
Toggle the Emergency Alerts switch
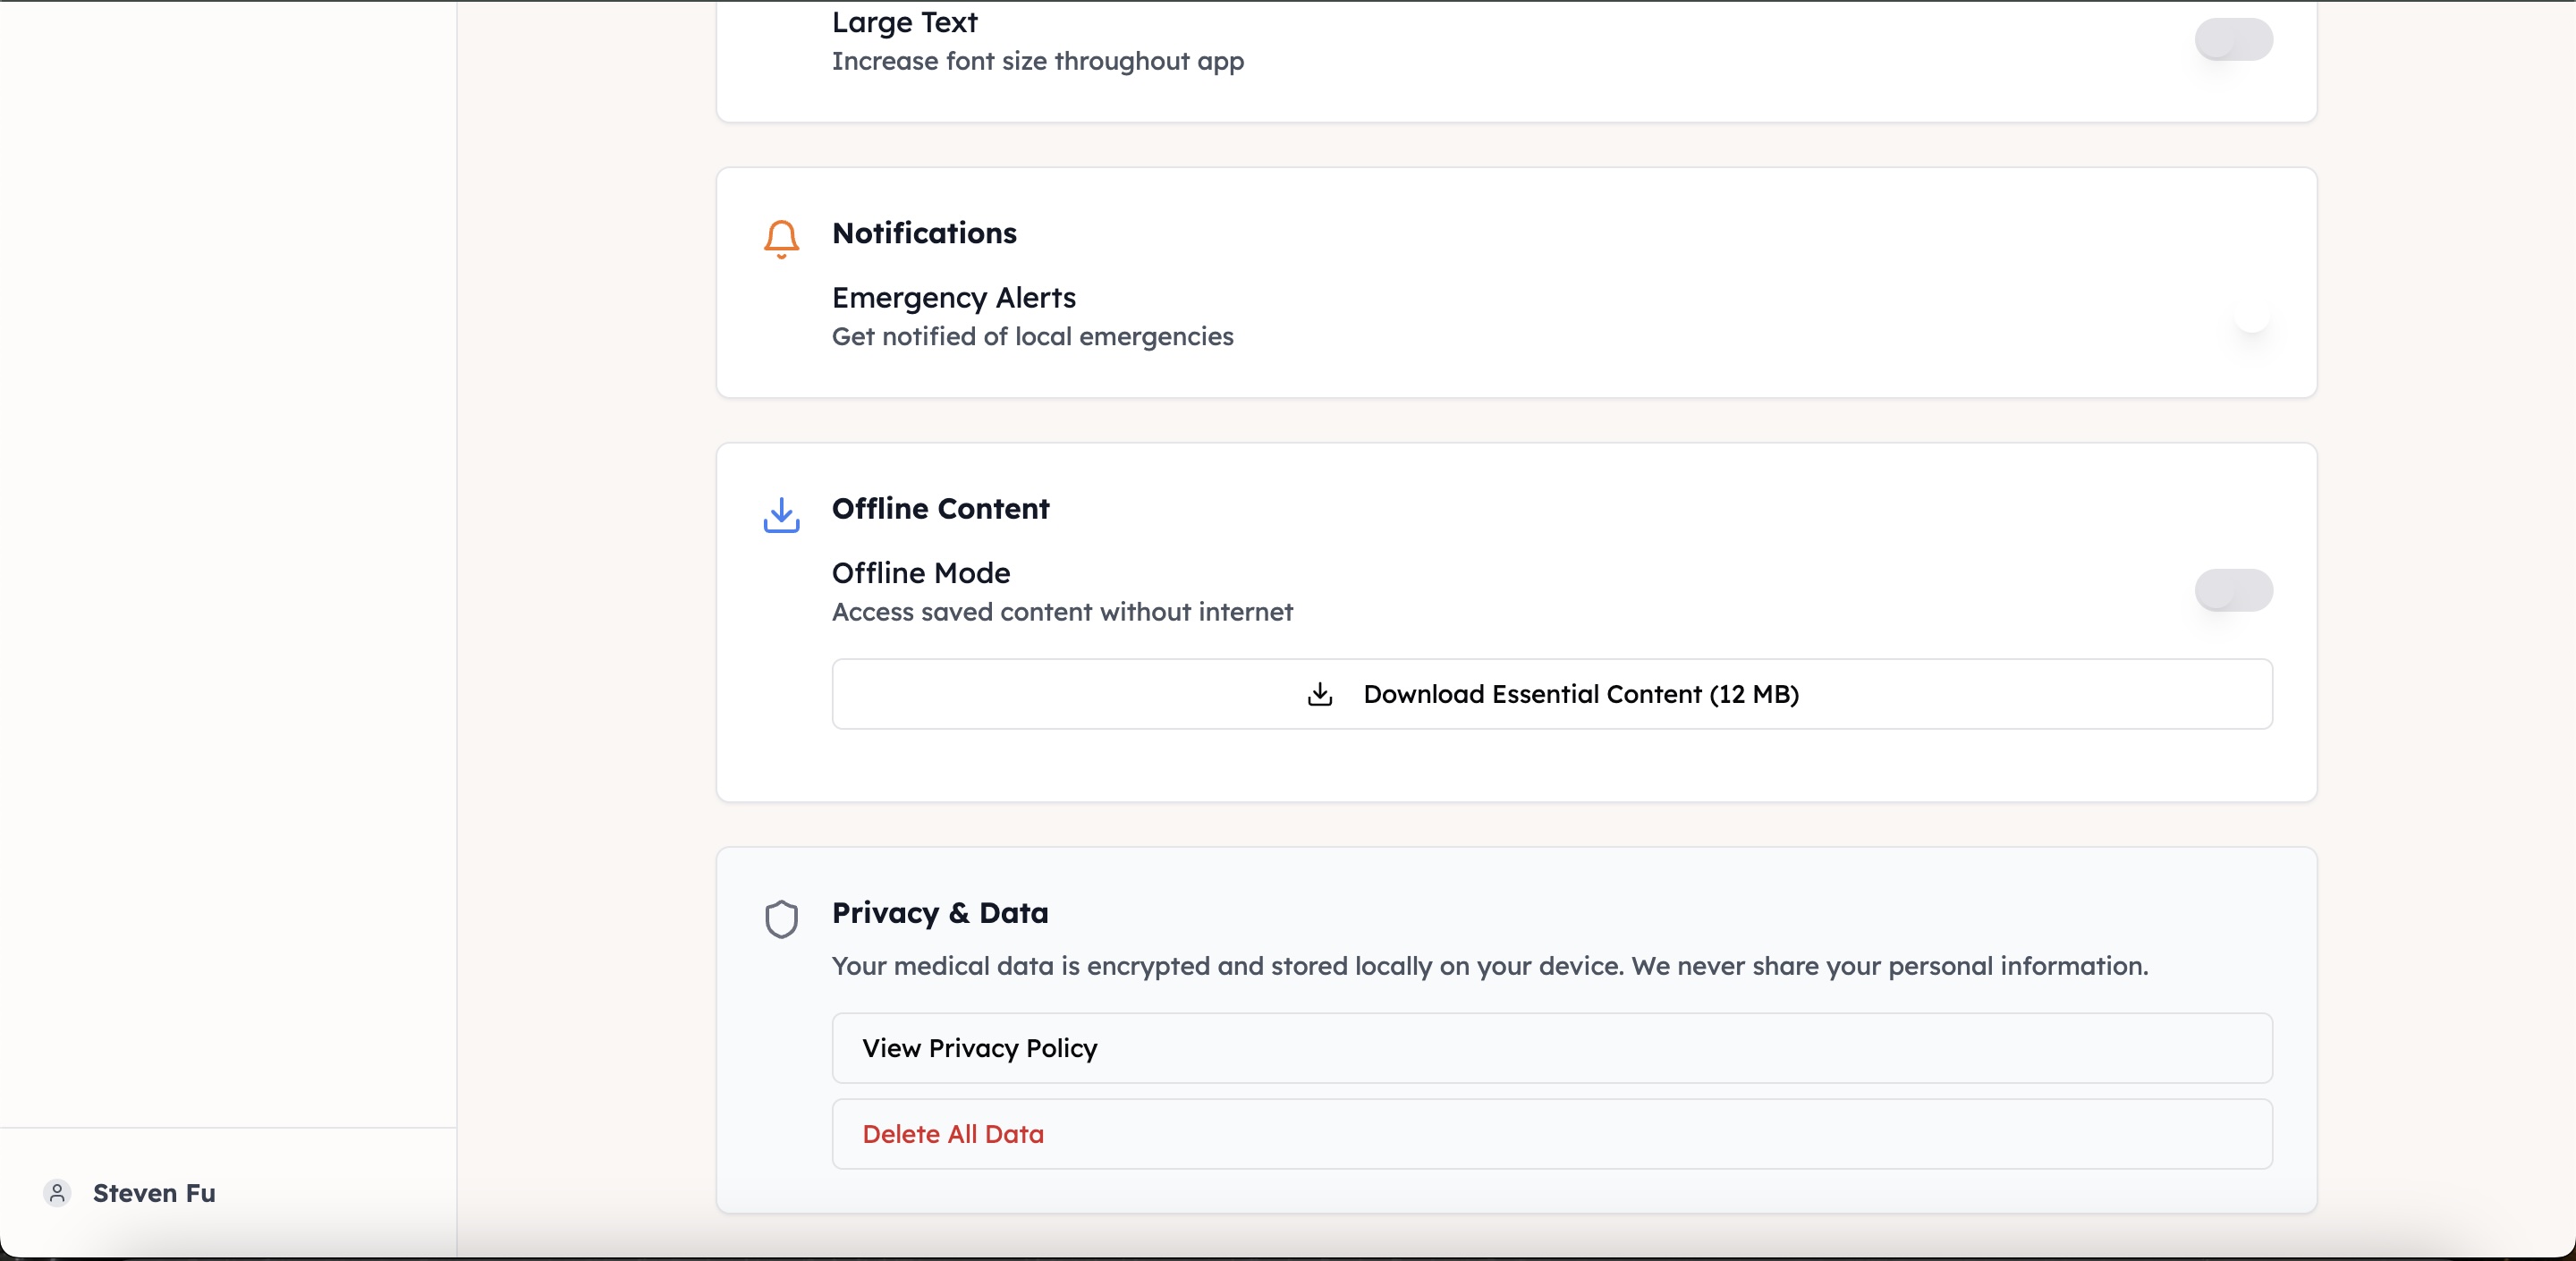pyautogui.click(x=2234, y=317)
